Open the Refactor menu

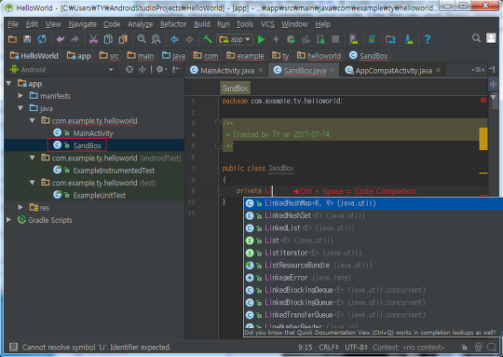pyautogui.click(x=173, y=24)
